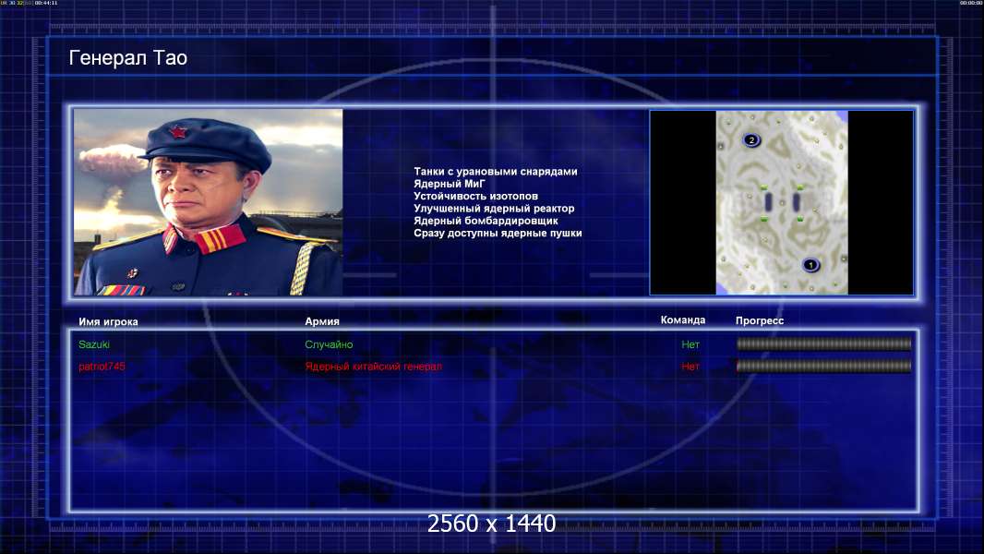Image resolution: width=984 pixels, height=554 pixels.
Task: Click Sazuki's army value "Случайно"
Action: [329, 344]
